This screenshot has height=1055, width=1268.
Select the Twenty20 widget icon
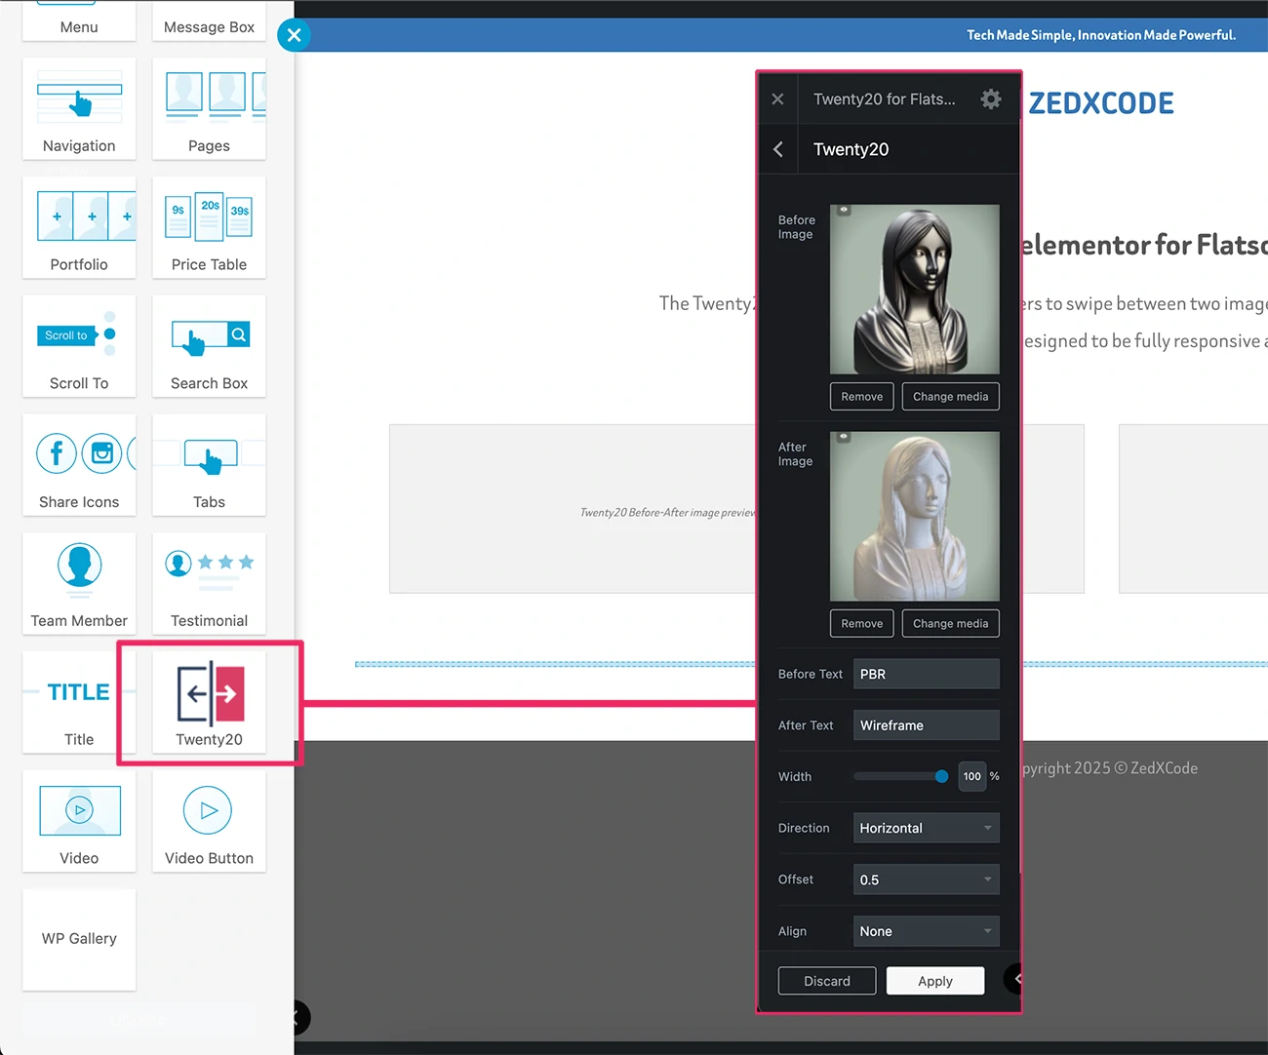point(210,694)
